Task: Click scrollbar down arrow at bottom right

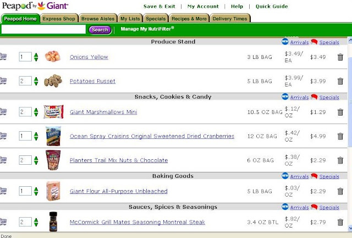Action: point(350,228)
